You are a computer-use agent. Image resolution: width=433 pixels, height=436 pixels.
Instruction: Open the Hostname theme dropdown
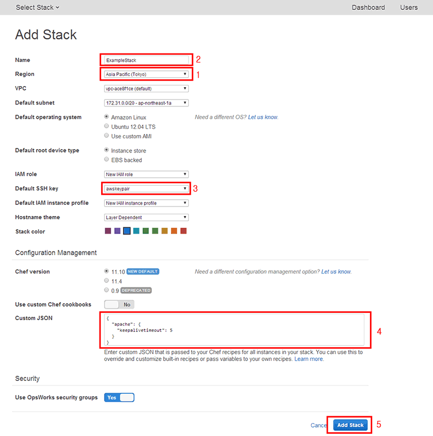(x=146, y=217)
